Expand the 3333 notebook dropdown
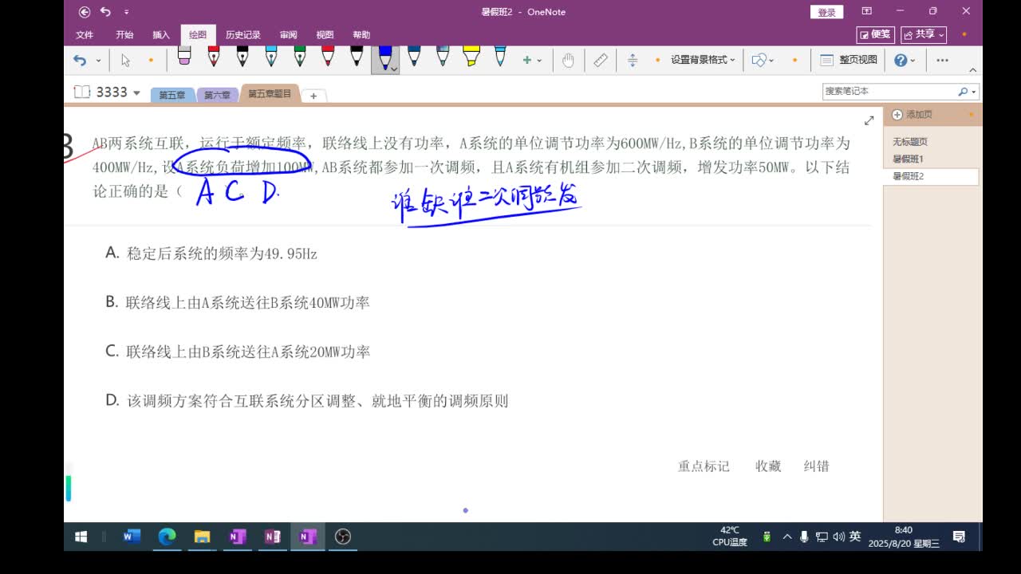Image resolution: width=1021 pixels, height=574 pixels. click(136, 92)
